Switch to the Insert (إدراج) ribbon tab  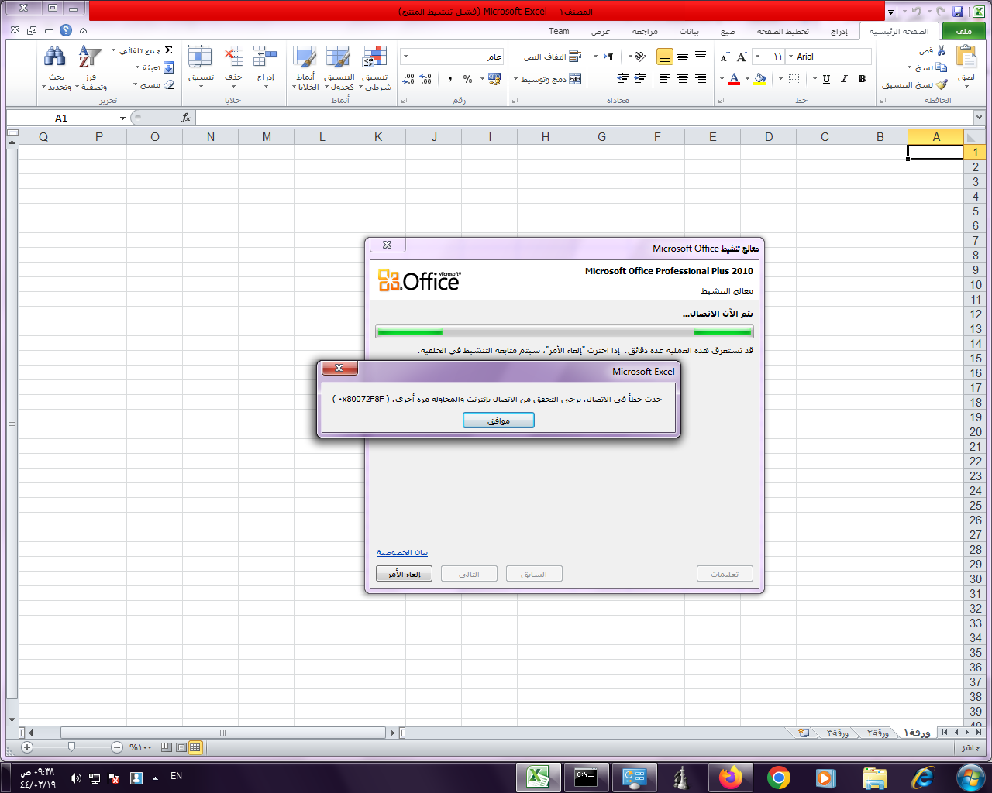tap(839, 31)
